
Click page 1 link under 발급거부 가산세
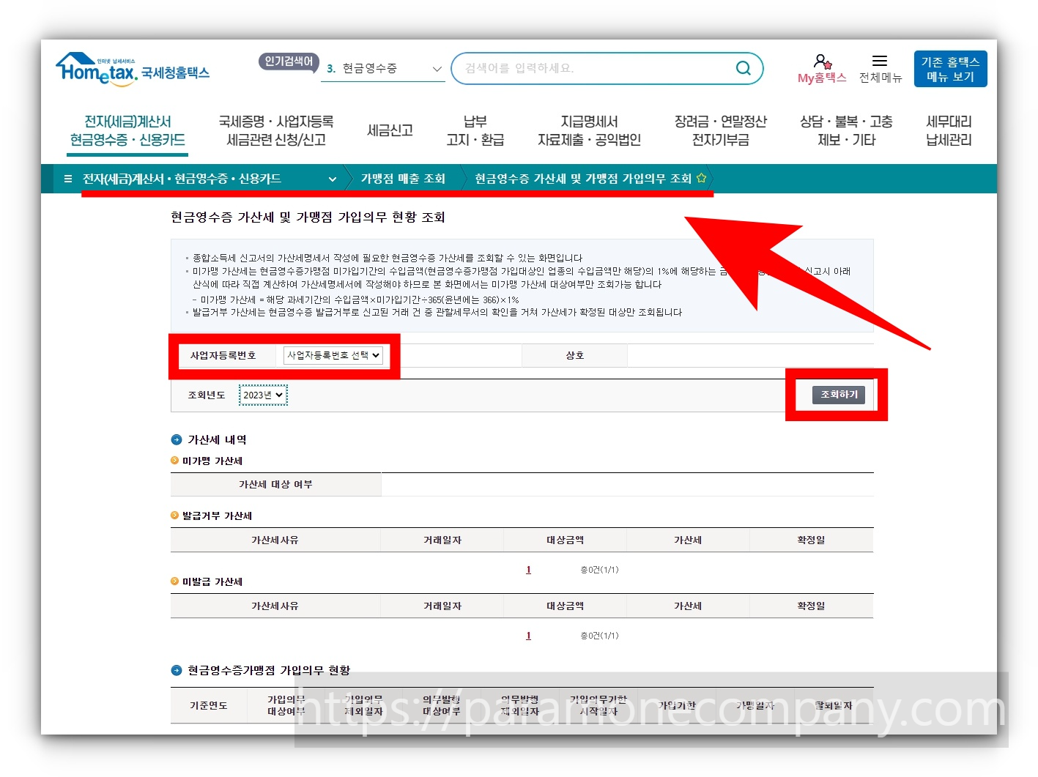(528, 569)
